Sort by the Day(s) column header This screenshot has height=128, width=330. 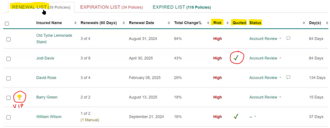point(315,23)
